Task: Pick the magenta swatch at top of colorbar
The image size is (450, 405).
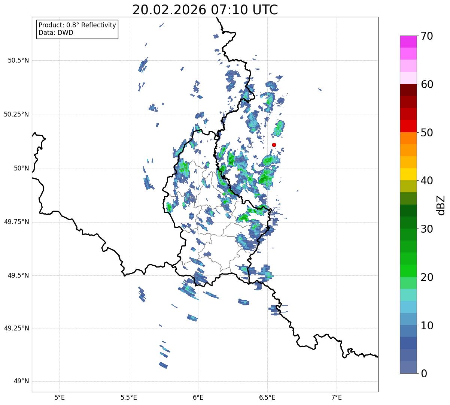Action: point(408,42)
